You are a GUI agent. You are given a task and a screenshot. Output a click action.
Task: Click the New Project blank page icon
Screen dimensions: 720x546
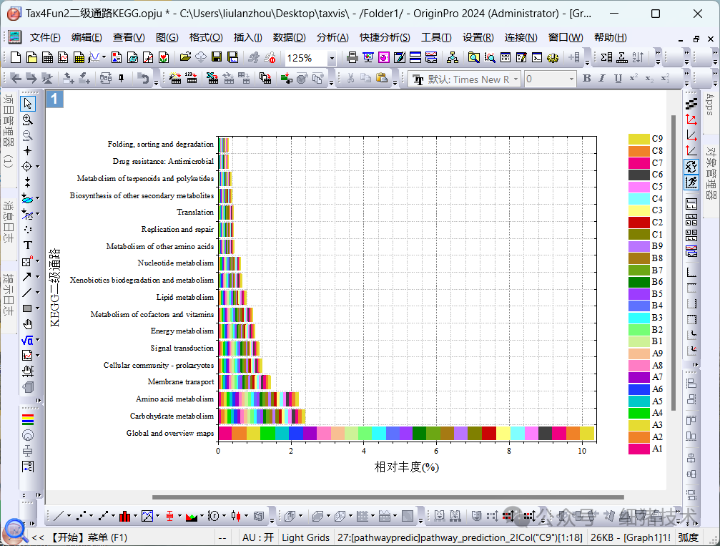tap(16, 58)
